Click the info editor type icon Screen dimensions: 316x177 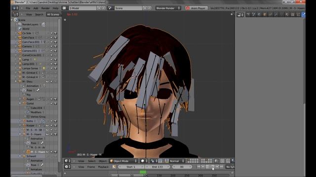click(15, 8)
